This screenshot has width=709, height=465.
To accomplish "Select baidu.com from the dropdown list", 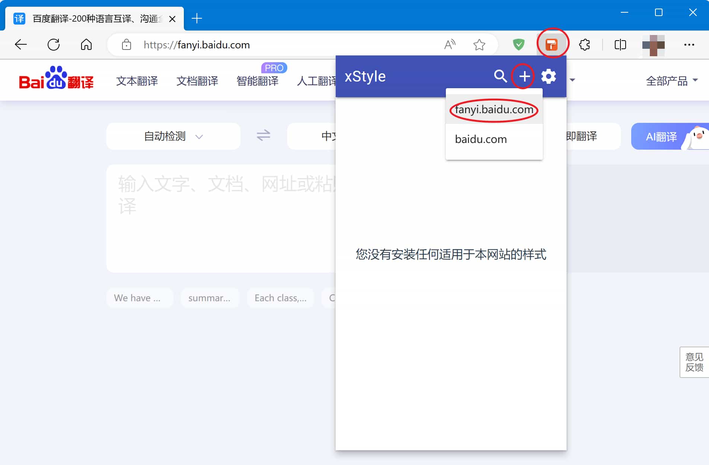I will [481, 139].
